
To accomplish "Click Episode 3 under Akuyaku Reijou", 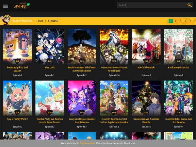I will pos(82,127).
